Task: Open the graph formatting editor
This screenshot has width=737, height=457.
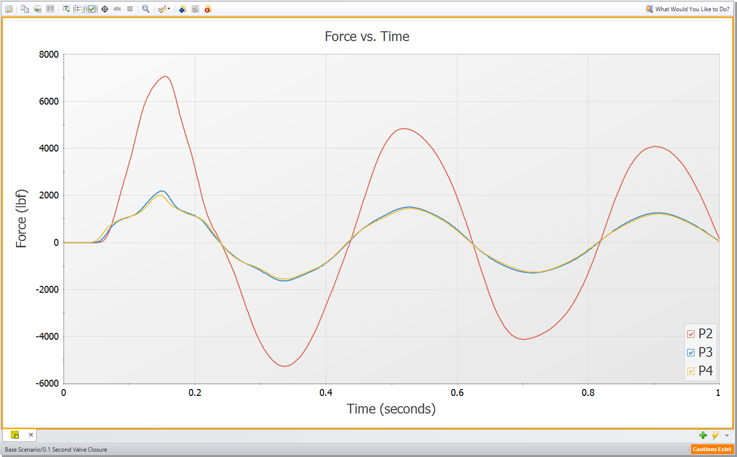Action: click(9, 8)
